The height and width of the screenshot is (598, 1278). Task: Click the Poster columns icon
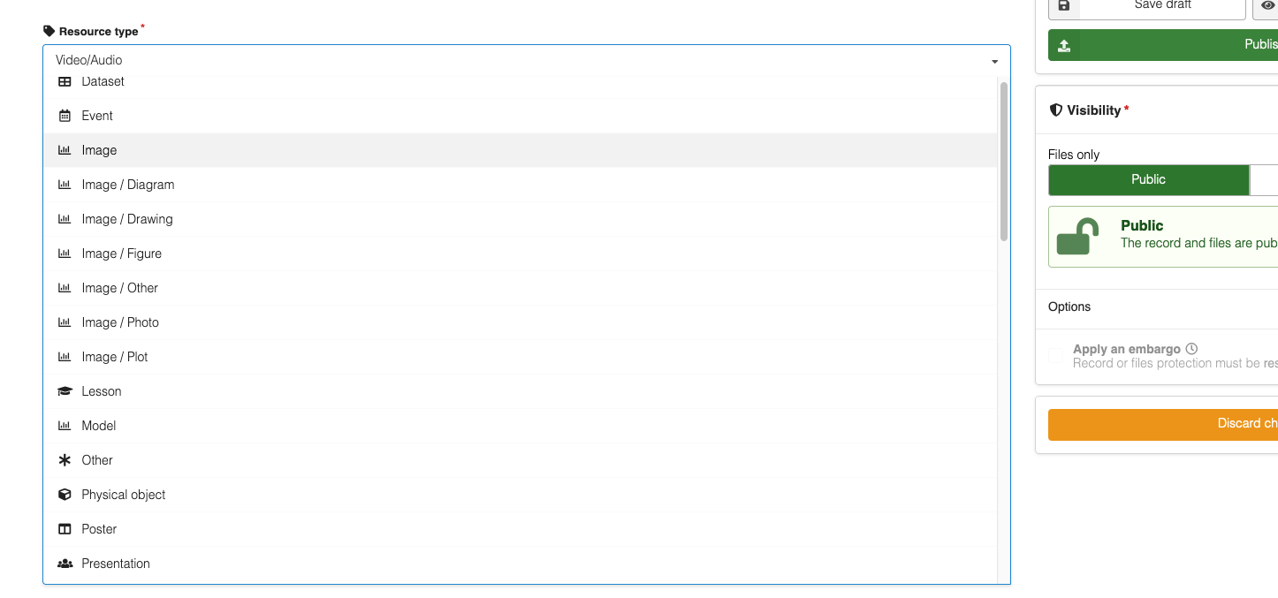tap(65, 529)
